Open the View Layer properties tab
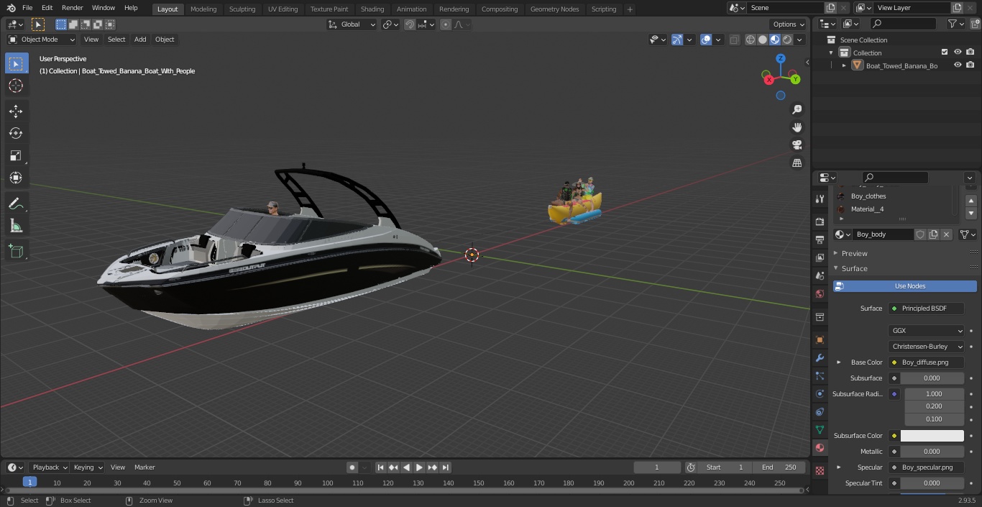Screen dimensions: 982x507 820,257
